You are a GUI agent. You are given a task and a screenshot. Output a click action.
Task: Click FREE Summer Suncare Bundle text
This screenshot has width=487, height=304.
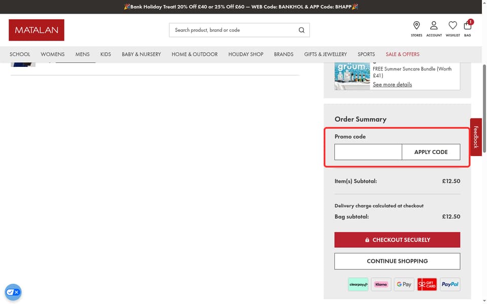[x=412, y=72]
